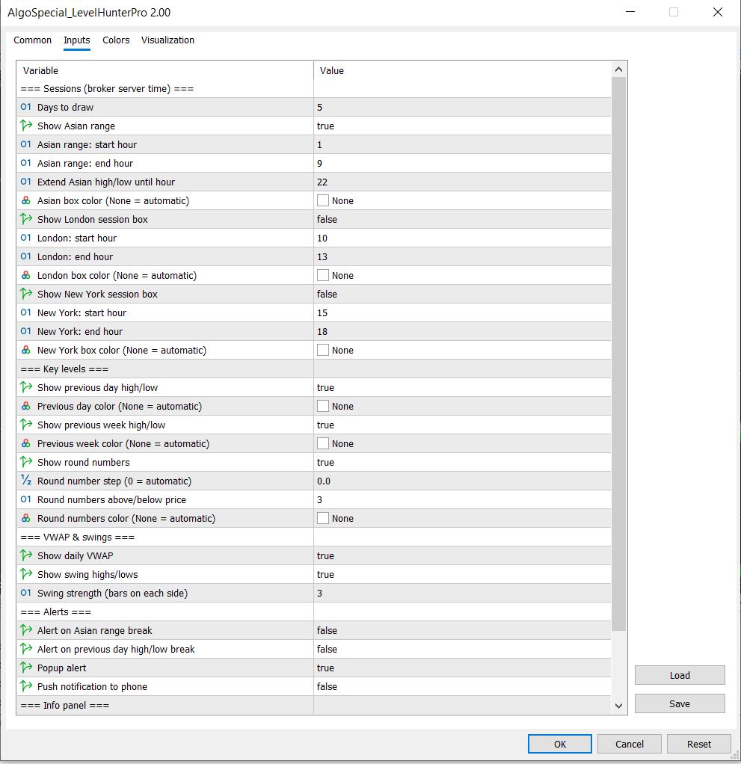Click the integer icon beside Swing strength

pyautogui.click(x=26, y=593)
